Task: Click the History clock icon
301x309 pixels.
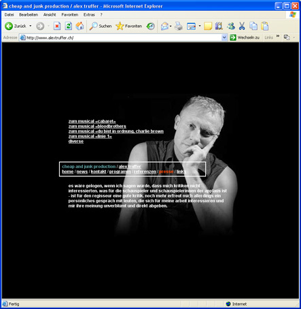Action: coord(150,26)
